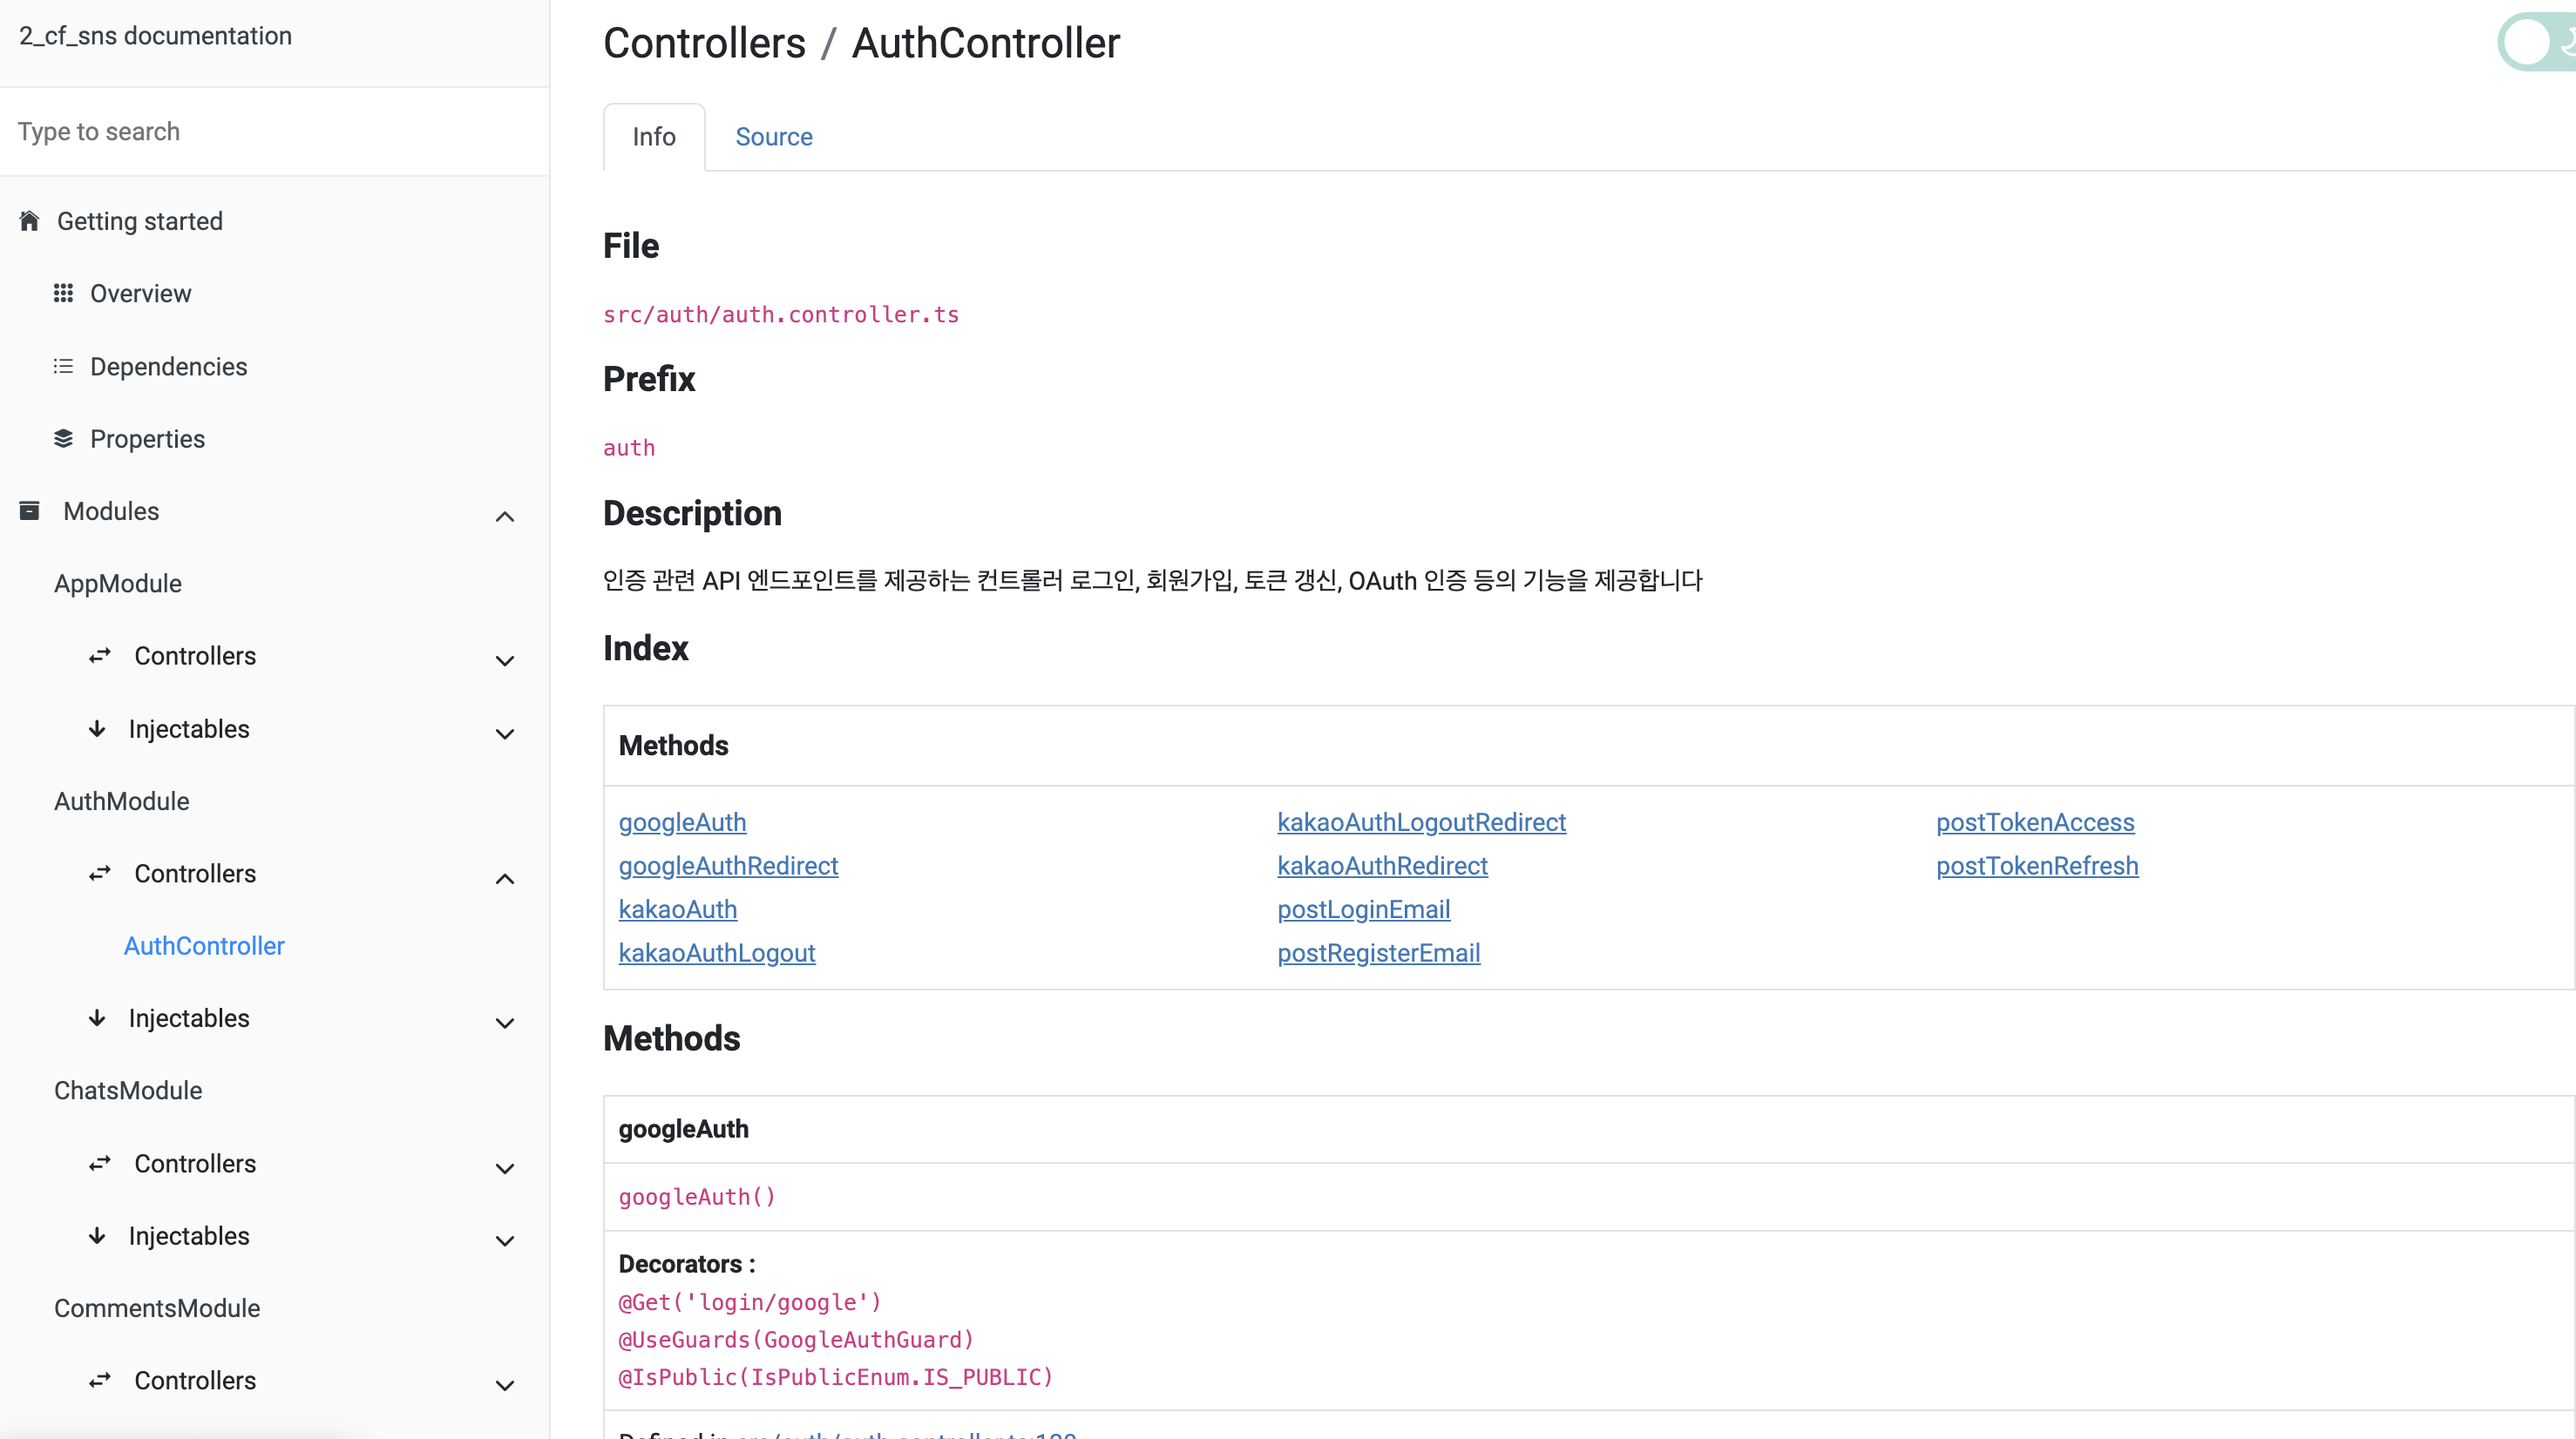The height and width of the screenshot is (1439, 2576).
Task: Select the Info tab
Action: click(x=653, y=137)
